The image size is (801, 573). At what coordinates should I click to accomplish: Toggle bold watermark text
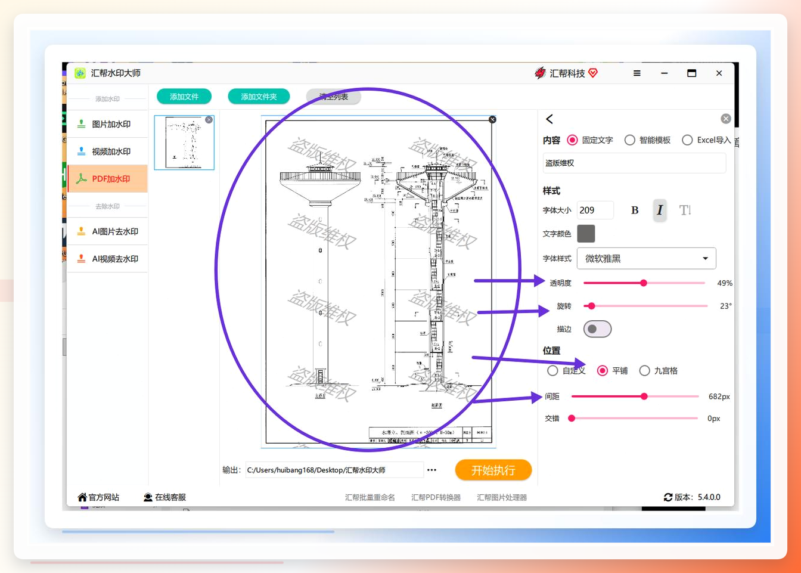635,210
